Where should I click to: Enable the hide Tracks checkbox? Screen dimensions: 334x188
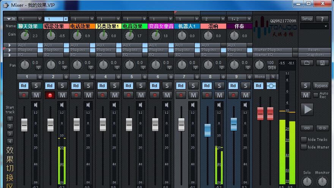(x=304, y=139)
